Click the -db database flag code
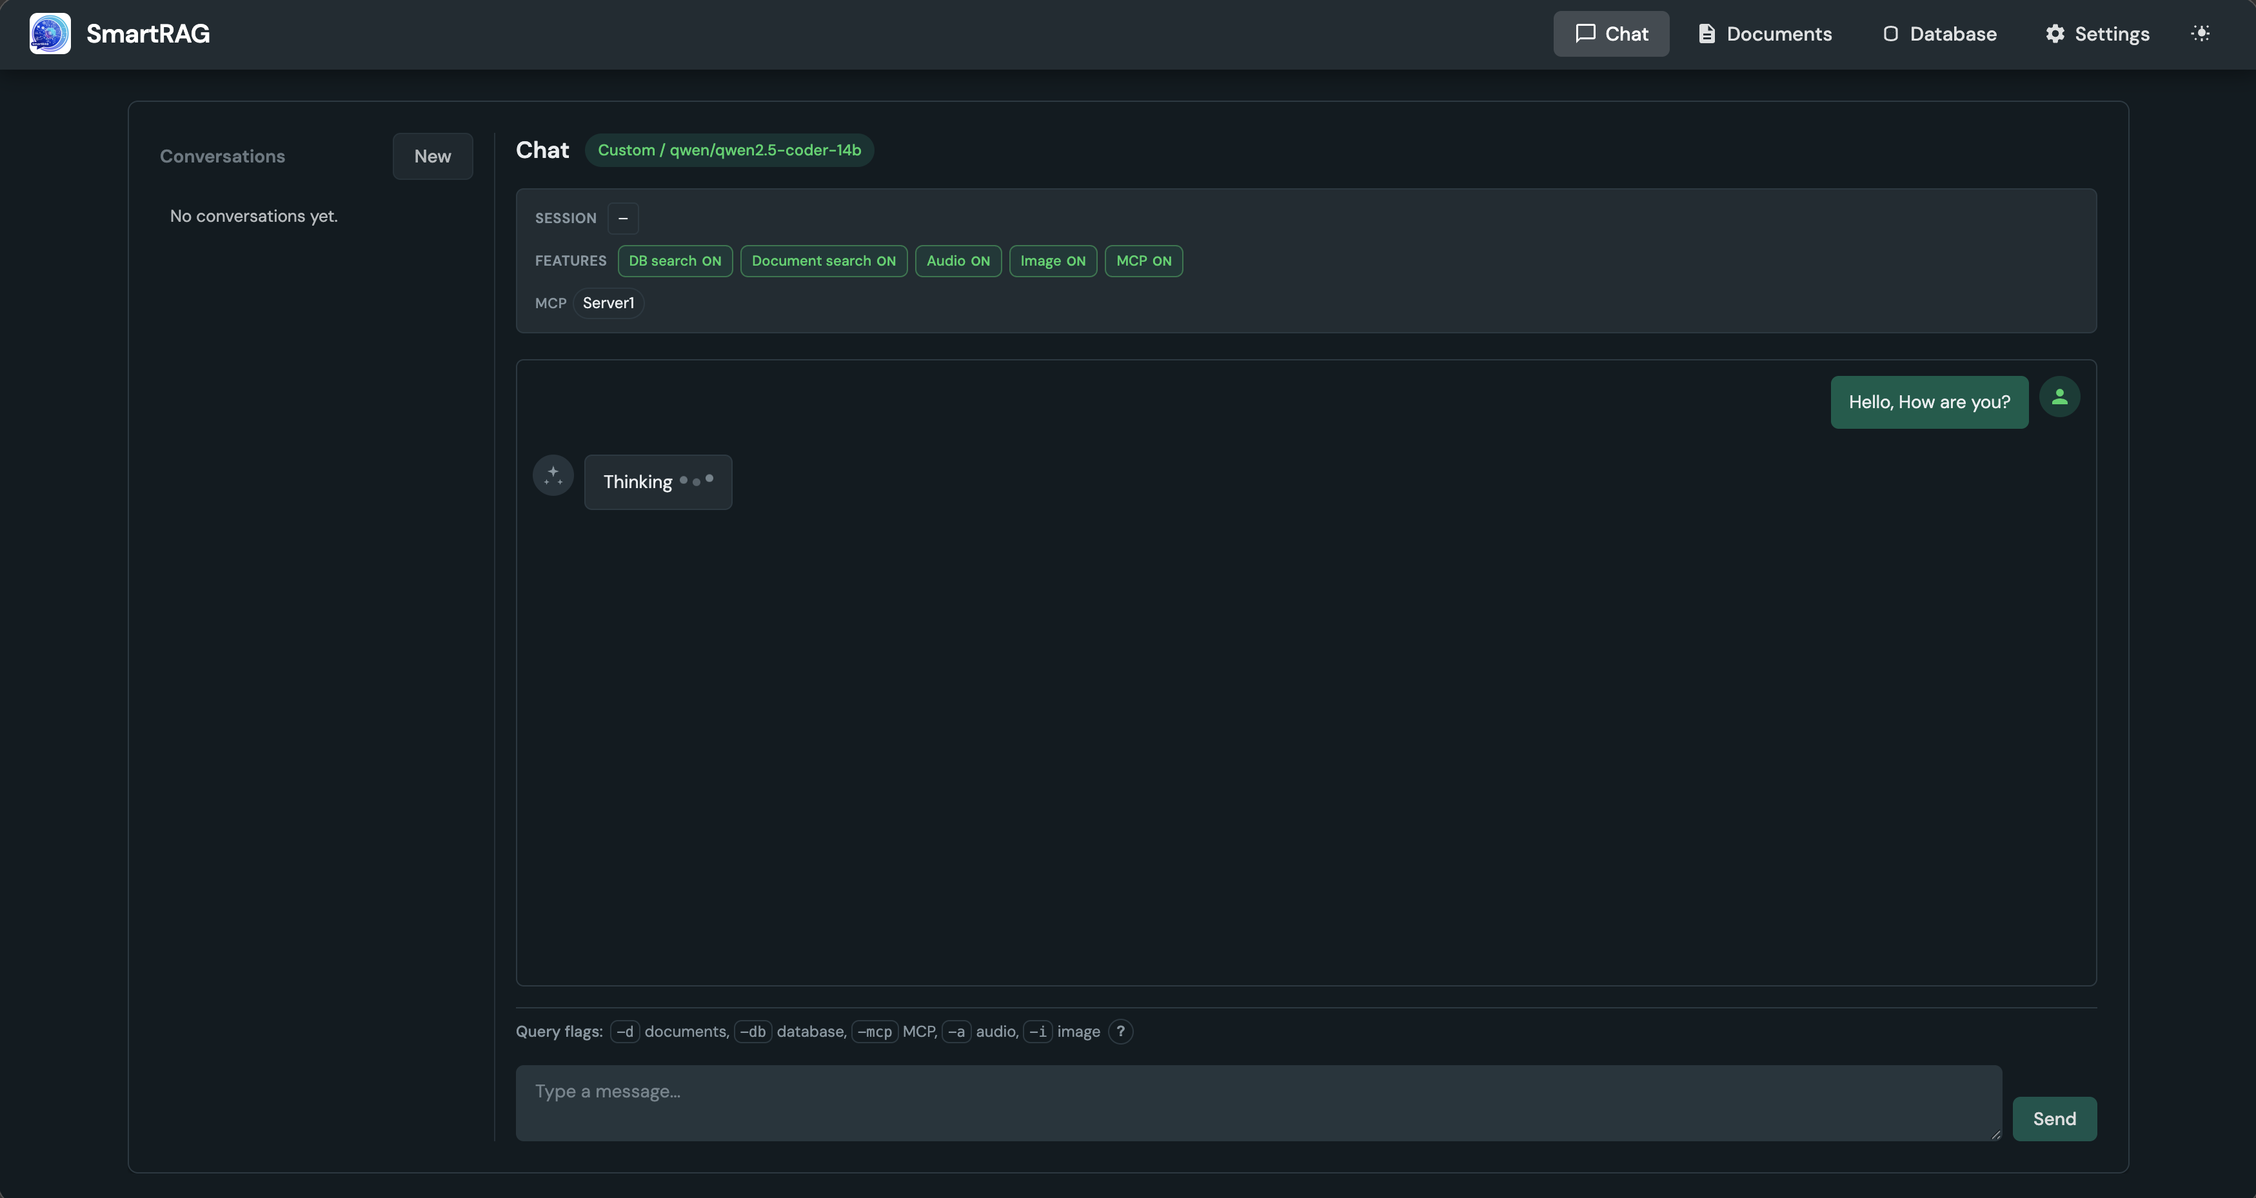The image size is (2256, 1198). (752, 1032)
